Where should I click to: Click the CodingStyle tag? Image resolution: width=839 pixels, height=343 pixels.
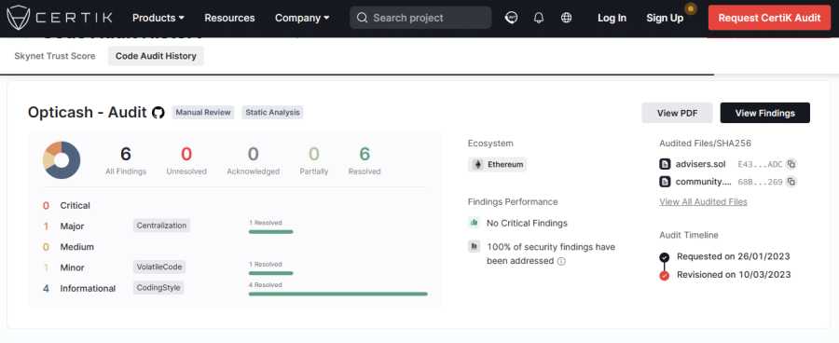158,288
